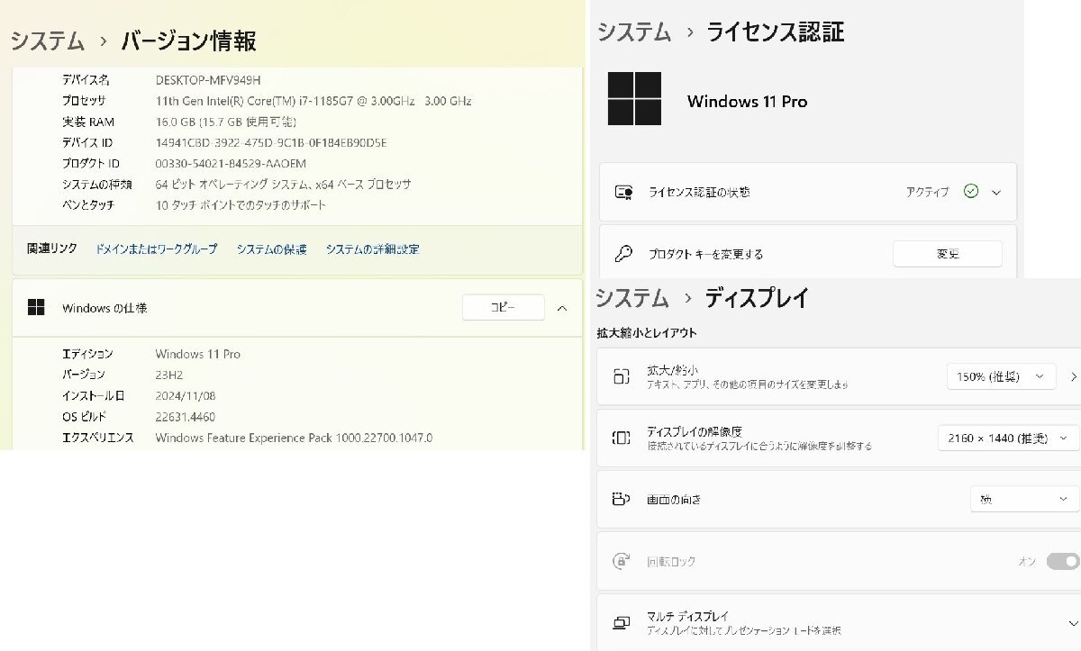Collapse the Windows の仕様 section chevron
The height and width of the screenshot is (651, 1081).
[x=562, y=308]
